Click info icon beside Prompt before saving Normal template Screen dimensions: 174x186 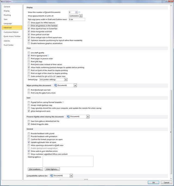coord(63,102)
